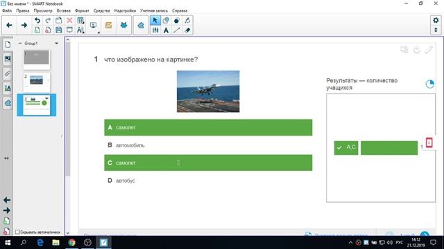Choose the Eraser tool
Viewport: 444px width, 249px height.
187,30
